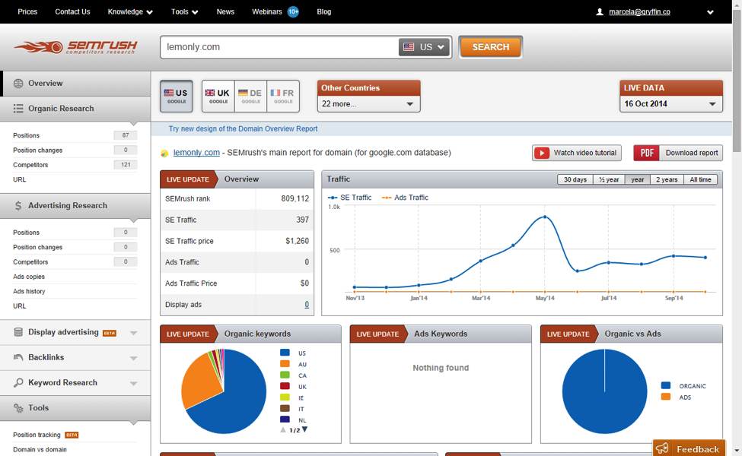
Task: Open the Knowledge dropdown menu
Action: (x=130, y=12)
